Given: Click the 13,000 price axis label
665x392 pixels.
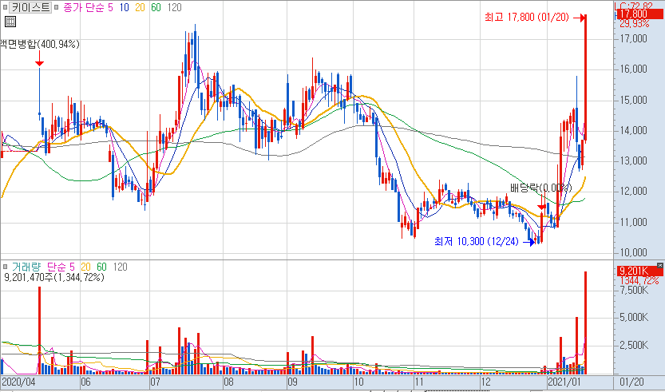Looking at the screenshot, I should [633, 161].
